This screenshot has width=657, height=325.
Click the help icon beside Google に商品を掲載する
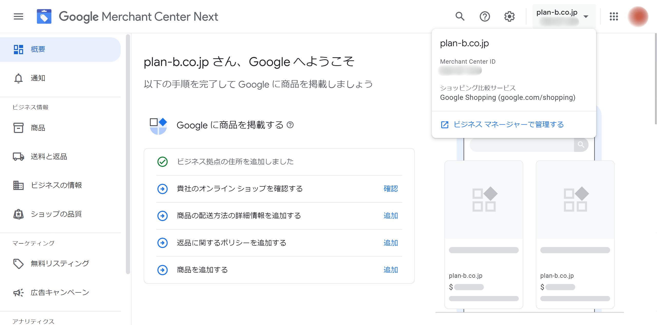[x=290, y=125]
